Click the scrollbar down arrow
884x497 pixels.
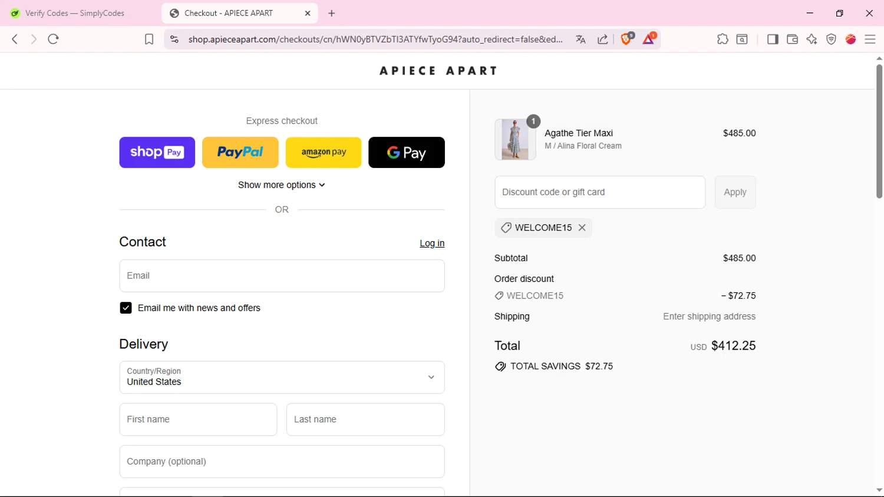tap(879, 490)
